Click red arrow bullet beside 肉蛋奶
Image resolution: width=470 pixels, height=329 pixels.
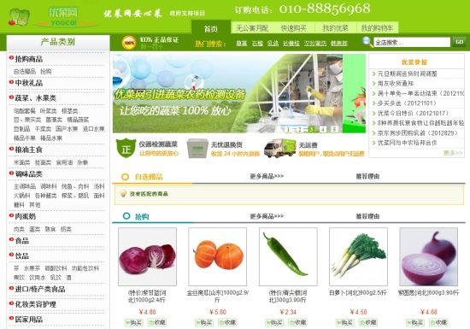tap(11, 215)
